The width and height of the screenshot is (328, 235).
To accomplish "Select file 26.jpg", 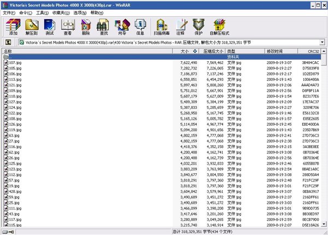I will tap(14, 158).
